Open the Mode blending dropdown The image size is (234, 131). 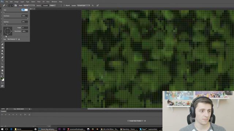(x=29, y=5)
